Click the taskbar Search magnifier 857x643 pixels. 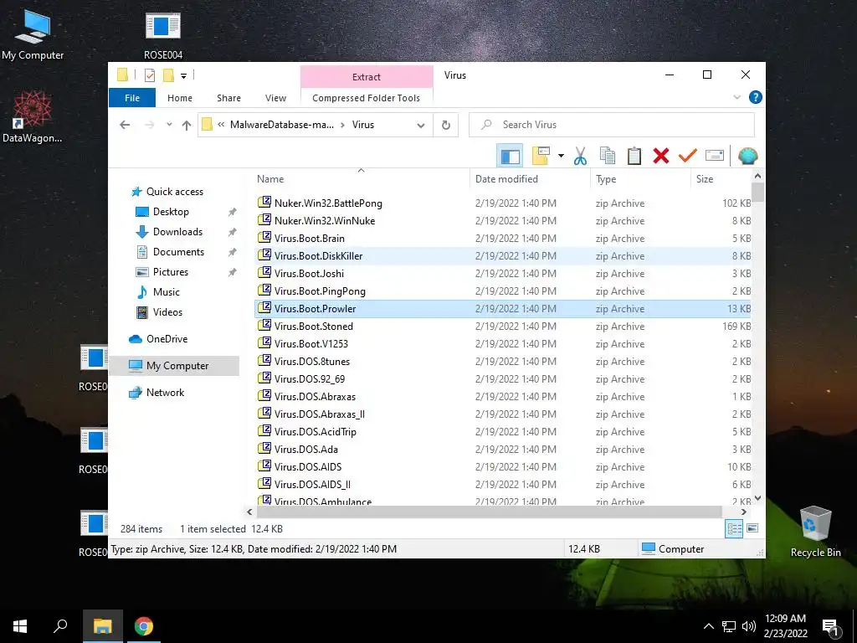tap(60, 626)
